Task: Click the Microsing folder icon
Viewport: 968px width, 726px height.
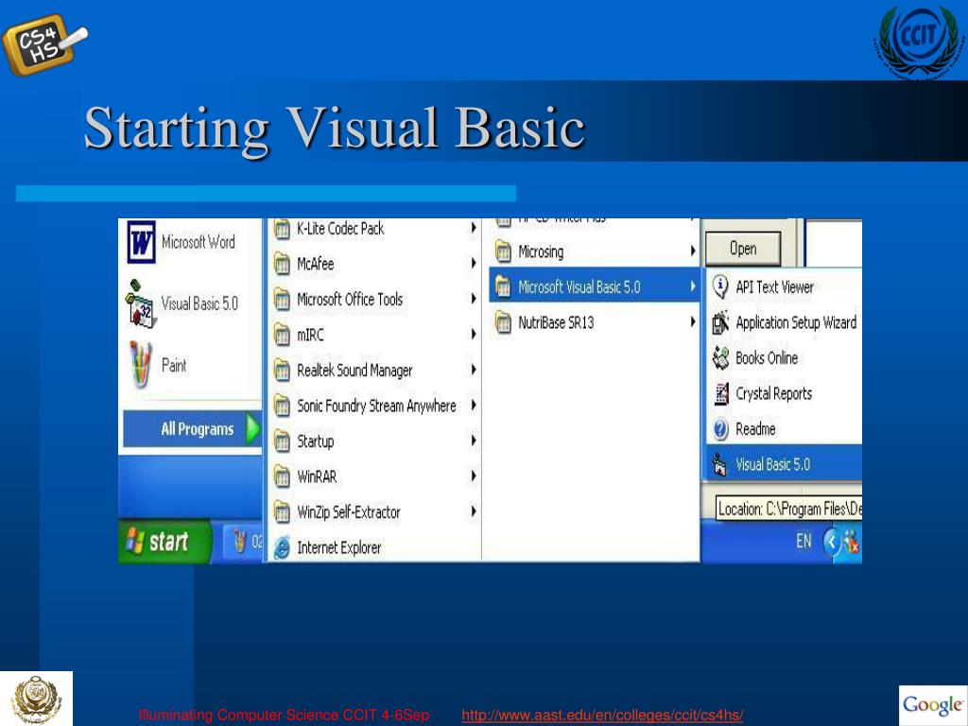Action: point(503,251)
